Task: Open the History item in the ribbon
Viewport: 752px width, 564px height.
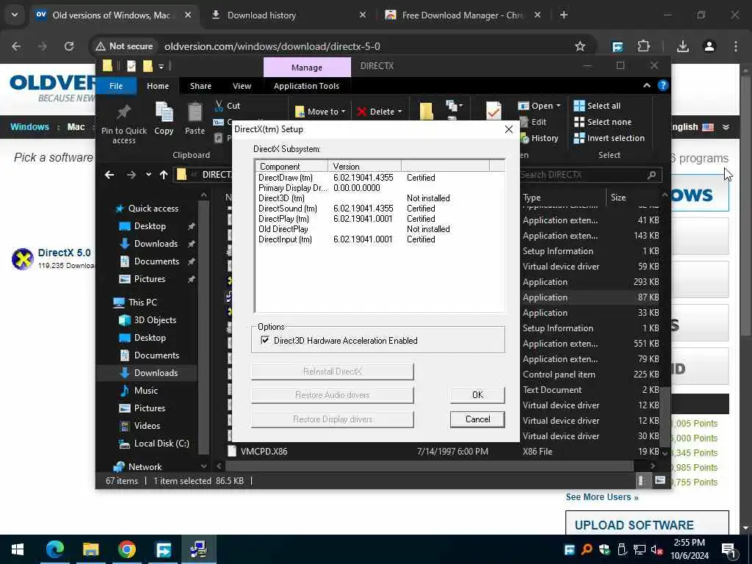Action: coord(540,138)
